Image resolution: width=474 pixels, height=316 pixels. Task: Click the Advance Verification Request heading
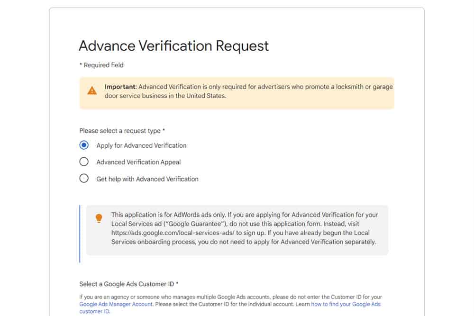pyautogui.click(x=174, y=46)
